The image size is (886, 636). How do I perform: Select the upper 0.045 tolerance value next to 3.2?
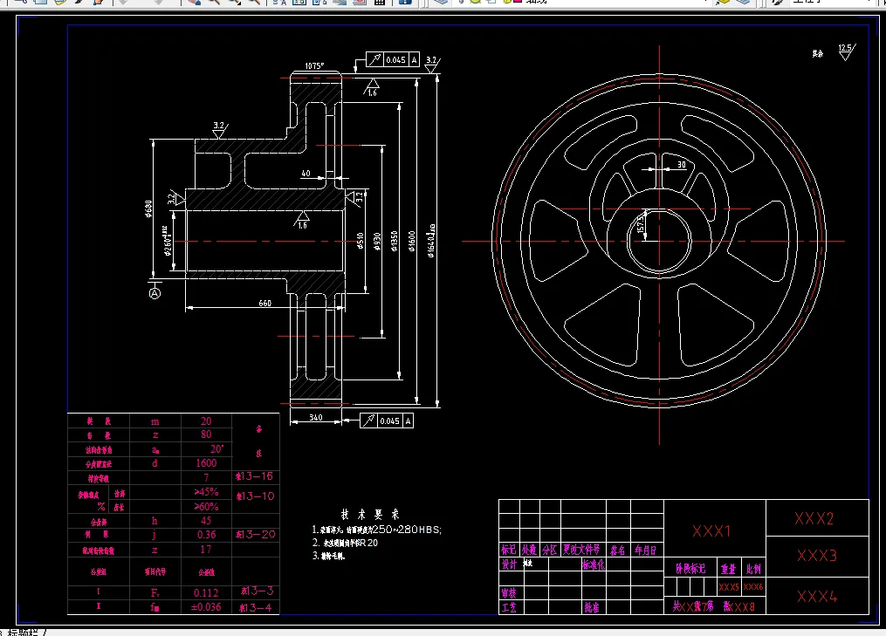pos(395,60)
